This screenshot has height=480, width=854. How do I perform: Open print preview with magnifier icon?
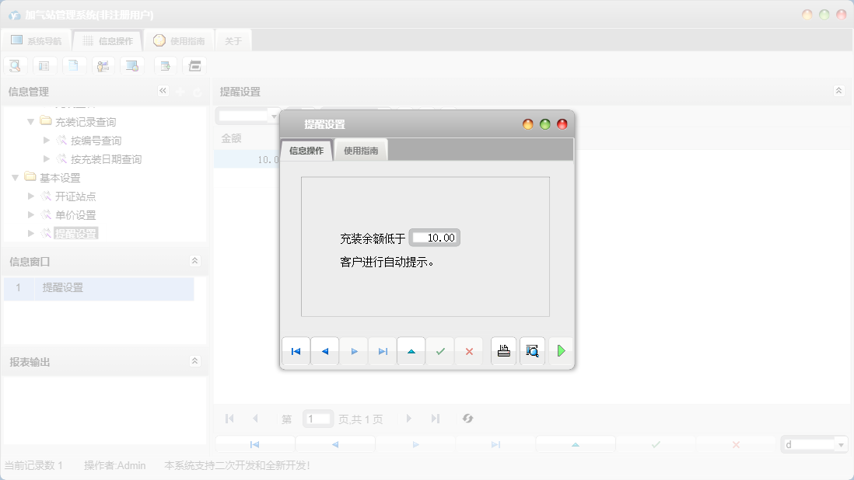532,351
